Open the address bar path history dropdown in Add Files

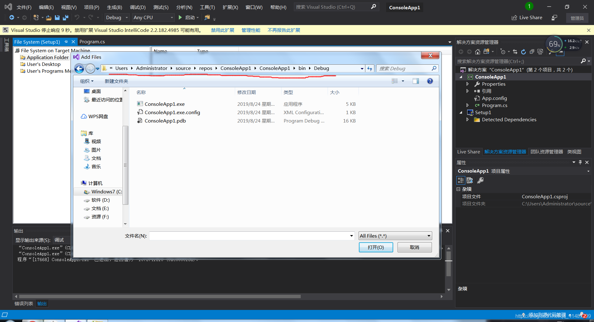coord(362,69)
